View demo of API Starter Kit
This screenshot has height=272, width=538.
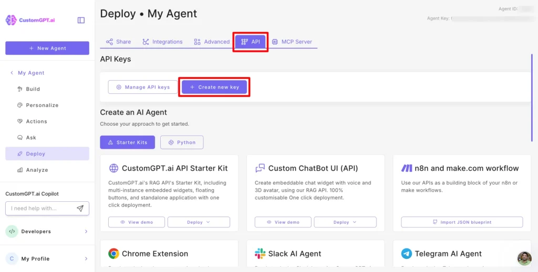click(137, 222)
